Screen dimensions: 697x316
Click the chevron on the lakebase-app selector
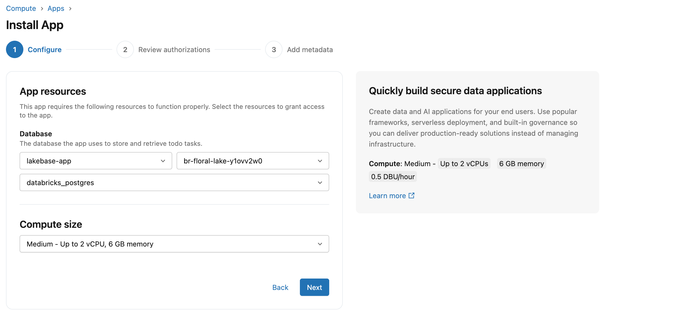pos(163,161)
